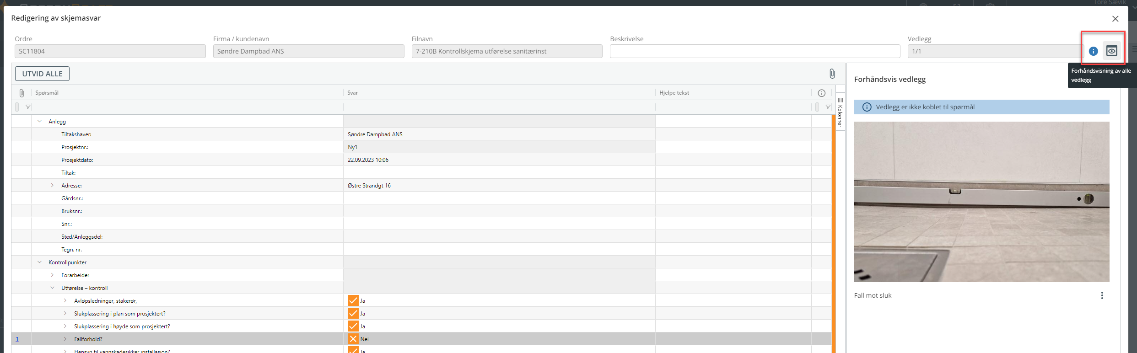This screenshot has width=1137, height=353.
Task: Open the filter icon at the right of the filter row
Action: [x=828, y=107]
